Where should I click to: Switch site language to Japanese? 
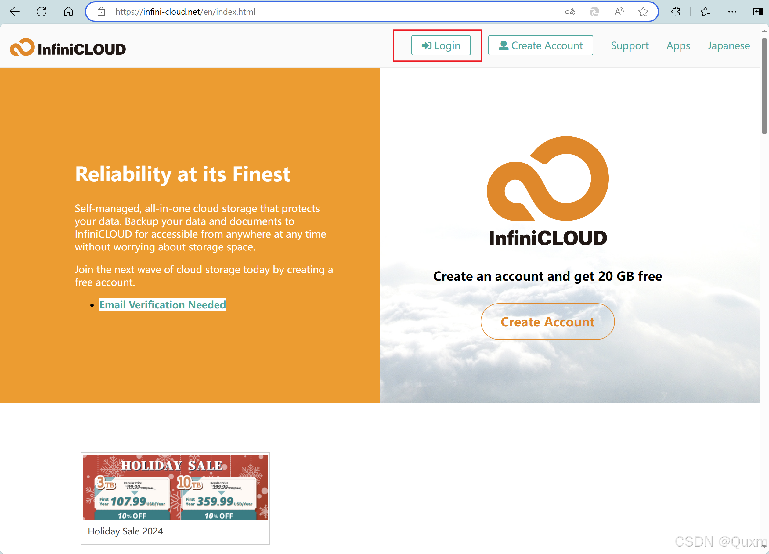pyautogui.click(x=728, y=45)
